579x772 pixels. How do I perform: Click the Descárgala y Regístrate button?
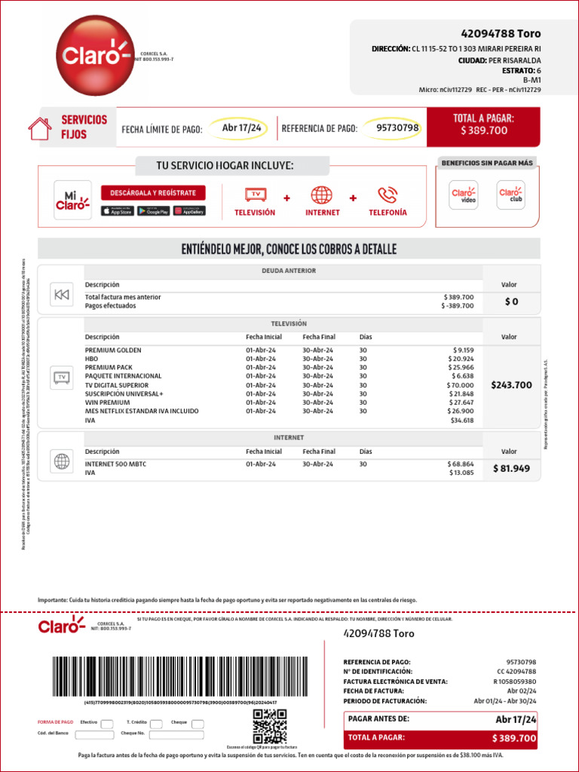(x=153, y=193)
